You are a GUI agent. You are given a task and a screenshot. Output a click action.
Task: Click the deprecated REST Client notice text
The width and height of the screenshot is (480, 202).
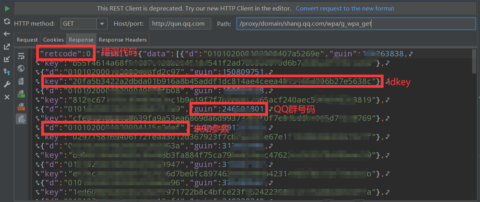tap(194, 8)
